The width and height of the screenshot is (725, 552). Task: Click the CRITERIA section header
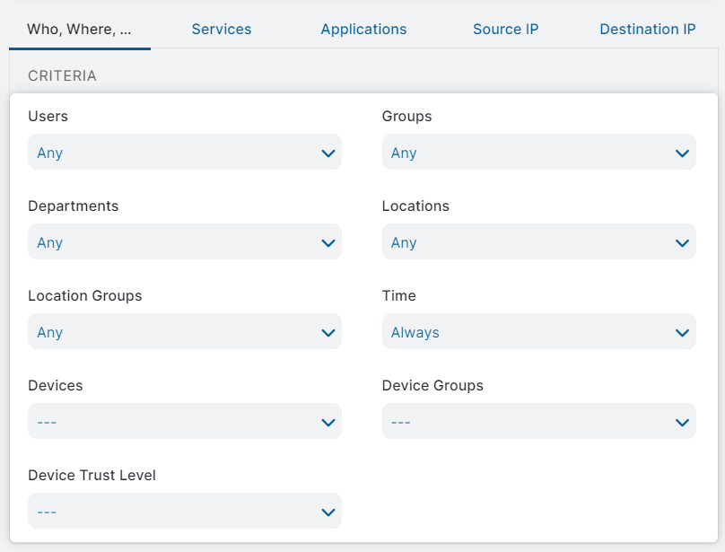62,75
